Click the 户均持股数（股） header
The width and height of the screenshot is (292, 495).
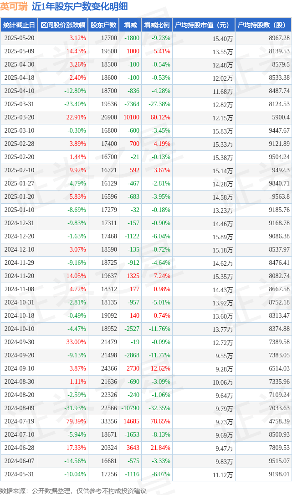pos(263,25)
